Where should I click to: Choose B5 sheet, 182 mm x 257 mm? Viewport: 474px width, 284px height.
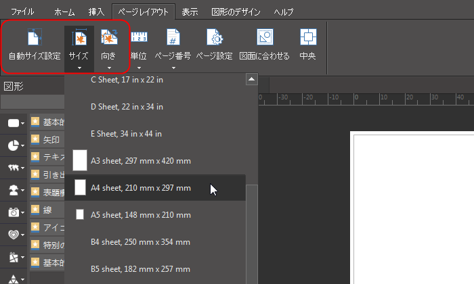(155, 269)
